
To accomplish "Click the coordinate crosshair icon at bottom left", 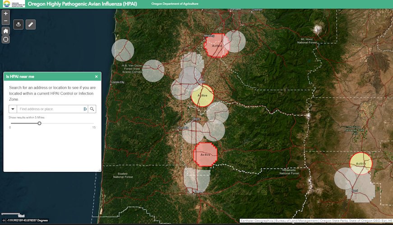I will [4, 220].
